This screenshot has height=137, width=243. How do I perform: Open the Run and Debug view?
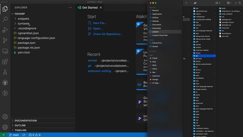[5, 30]
